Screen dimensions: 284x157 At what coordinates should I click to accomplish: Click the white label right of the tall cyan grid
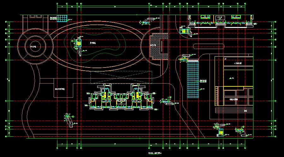(x=203, y=81)
